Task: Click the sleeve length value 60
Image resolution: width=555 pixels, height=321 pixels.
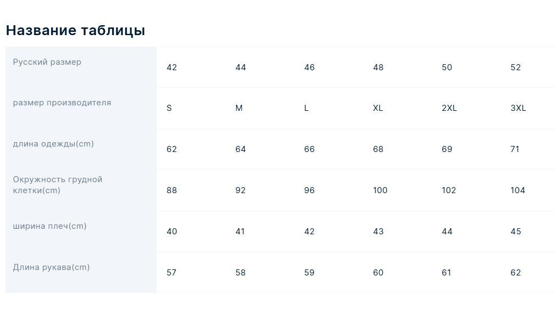Action: [x=378, y=273]
